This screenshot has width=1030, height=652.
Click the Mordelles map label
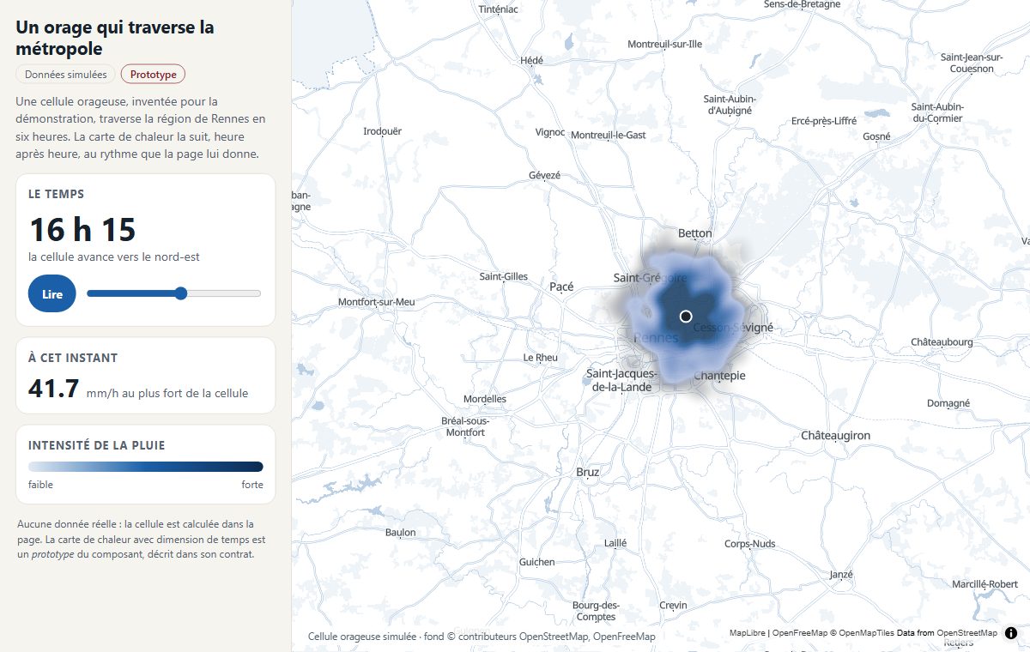(485, 399)
